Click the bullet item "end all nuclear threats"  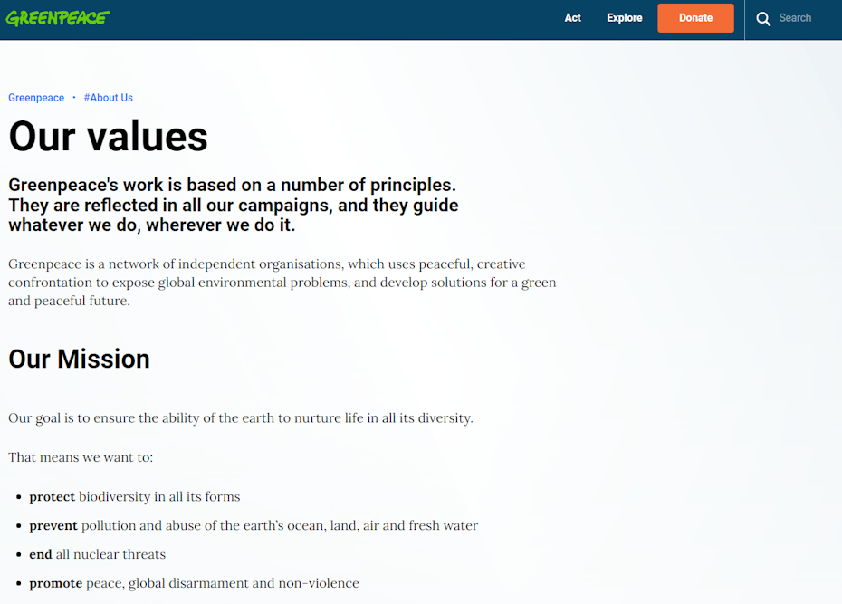(98, 554)
